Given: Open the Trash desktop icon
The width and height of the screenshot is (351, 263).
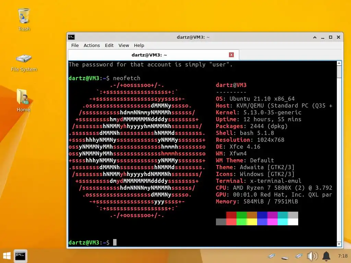Looking at the screenshot, I should click(x=24, y=20).
